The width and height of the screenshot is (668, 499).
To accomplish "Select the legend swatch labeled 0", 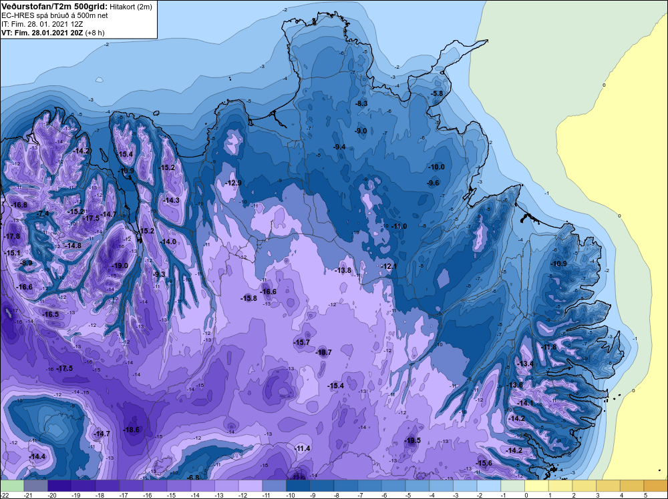I will point(537,486).
